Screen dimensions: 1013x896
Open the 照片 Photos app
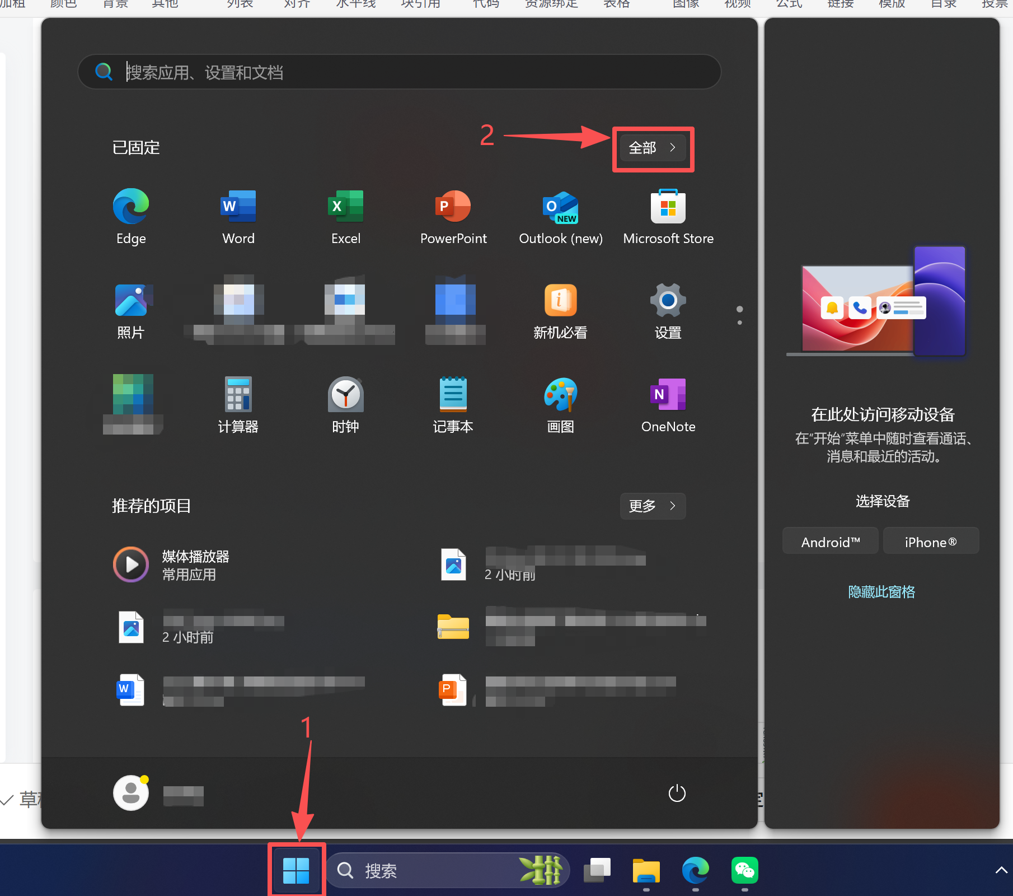[x=131, y=311]
